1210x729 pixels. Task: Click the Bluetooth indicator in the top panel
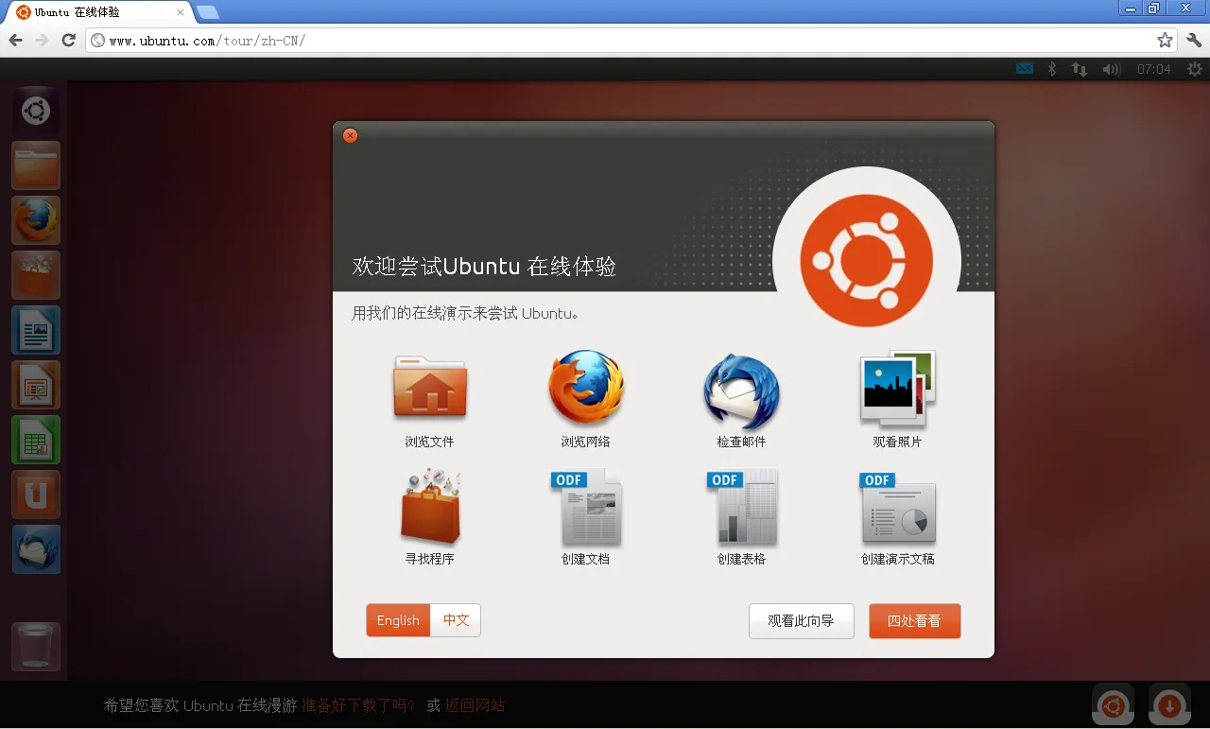point(1052,68)
